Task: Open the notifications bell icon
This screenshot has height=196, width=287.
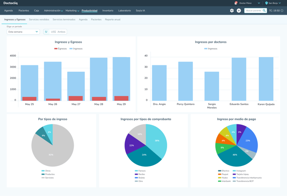Action: click(x=236, y=3)
